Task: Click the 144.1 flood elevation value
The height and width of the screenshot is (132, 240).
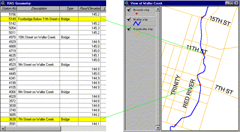Action: [96, 124]
